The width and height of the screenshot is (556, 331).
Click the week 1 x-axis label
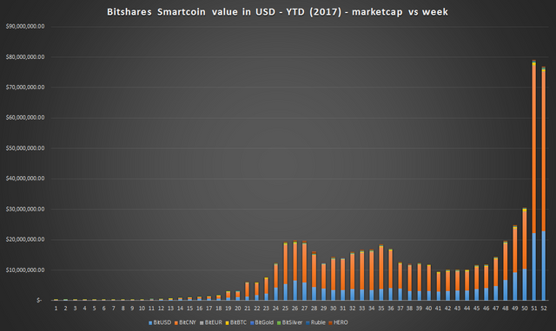tap(56, 308)
